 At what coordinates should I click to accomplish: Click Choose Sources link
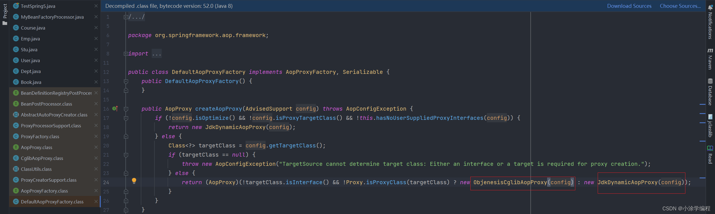pos(680,6)
